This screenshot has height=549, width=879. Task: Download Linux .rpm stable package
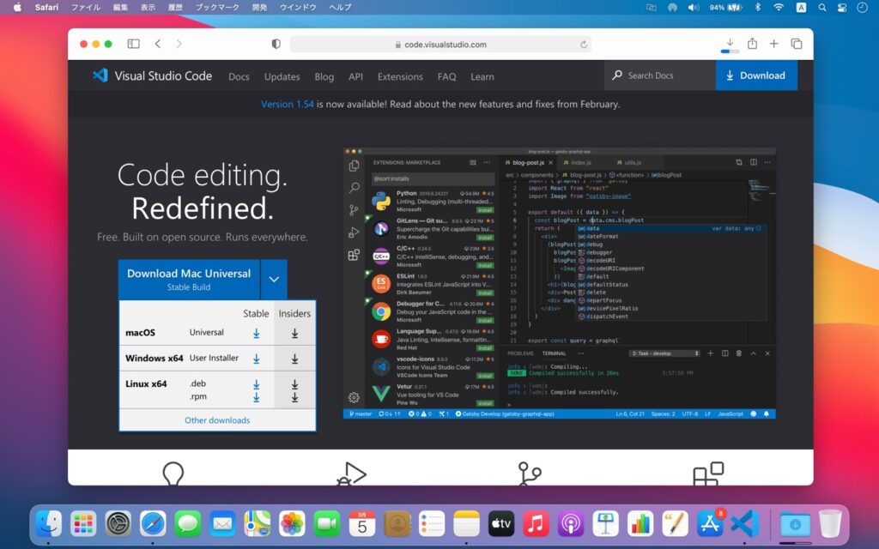pos(256,397)
